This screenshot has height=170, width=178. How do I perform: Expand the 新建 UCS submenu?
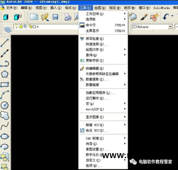[x=103, y=125]
